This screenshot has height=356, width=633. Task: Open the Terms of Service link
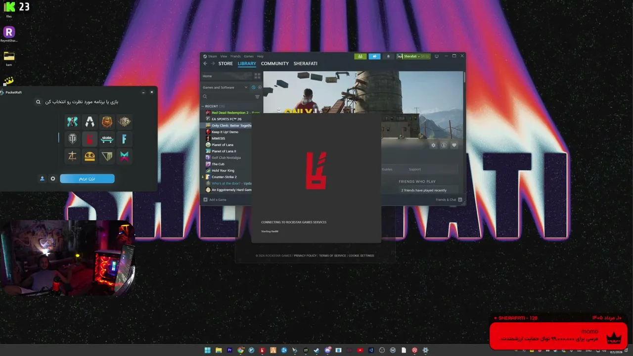[332, 256]
